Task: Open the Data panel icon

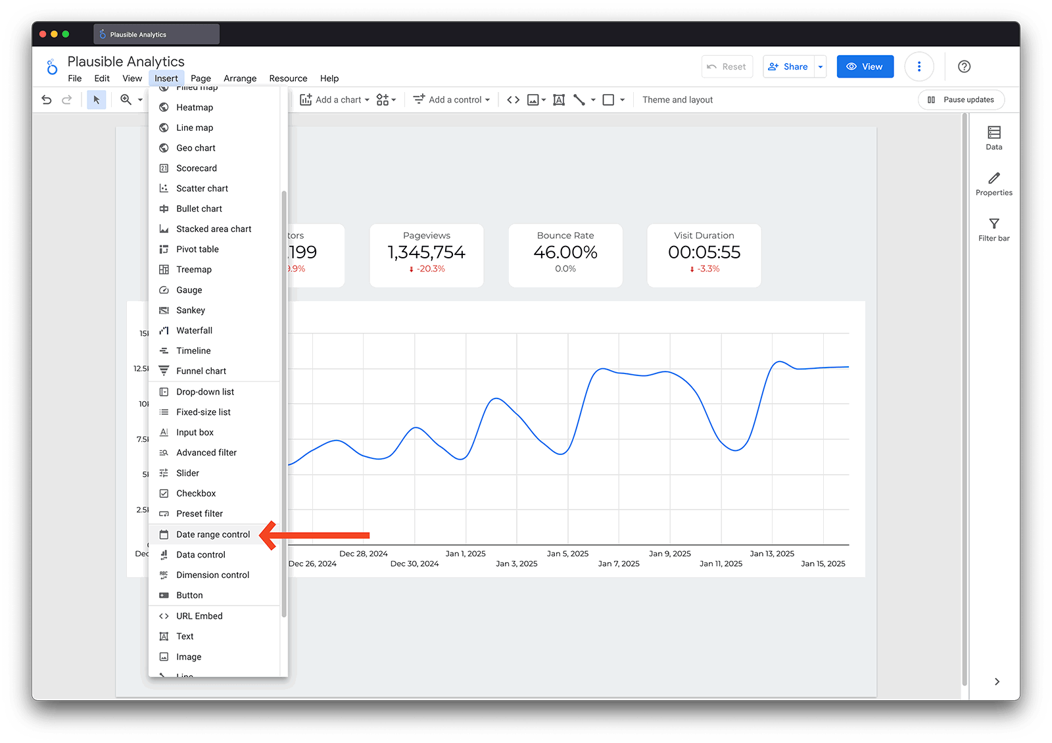Action: 993,138
